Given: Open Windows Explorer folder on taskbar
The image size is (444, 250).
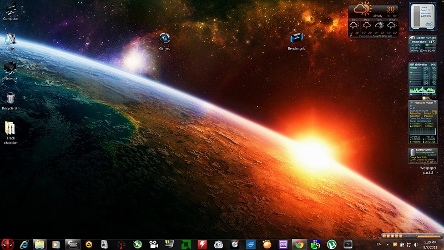Looking at the screenshot, I should tap(39, 244).
